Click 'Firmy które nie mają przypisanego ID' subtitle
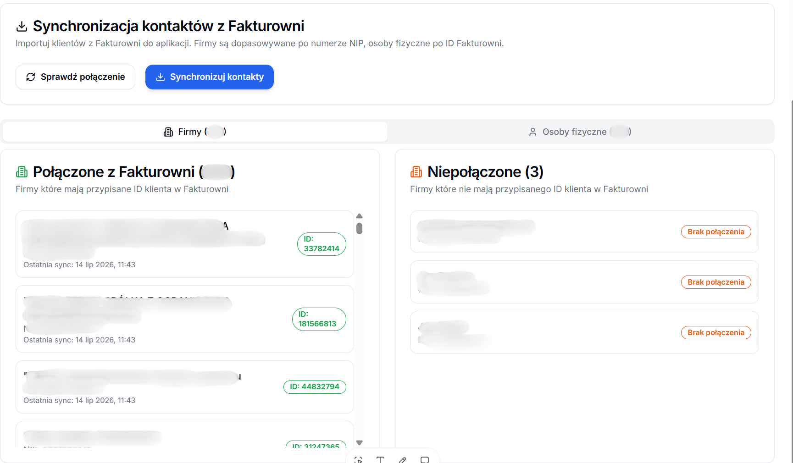 coord(529,189)
